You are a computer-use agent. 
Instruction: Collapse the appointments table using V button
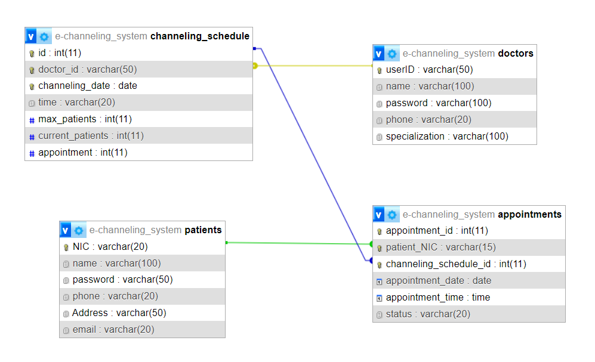(379, 215)
